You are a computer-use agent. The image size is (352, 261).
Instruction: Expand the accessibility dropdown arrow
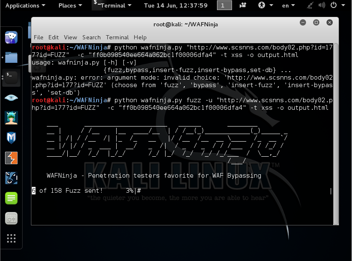tap(271, 5)
